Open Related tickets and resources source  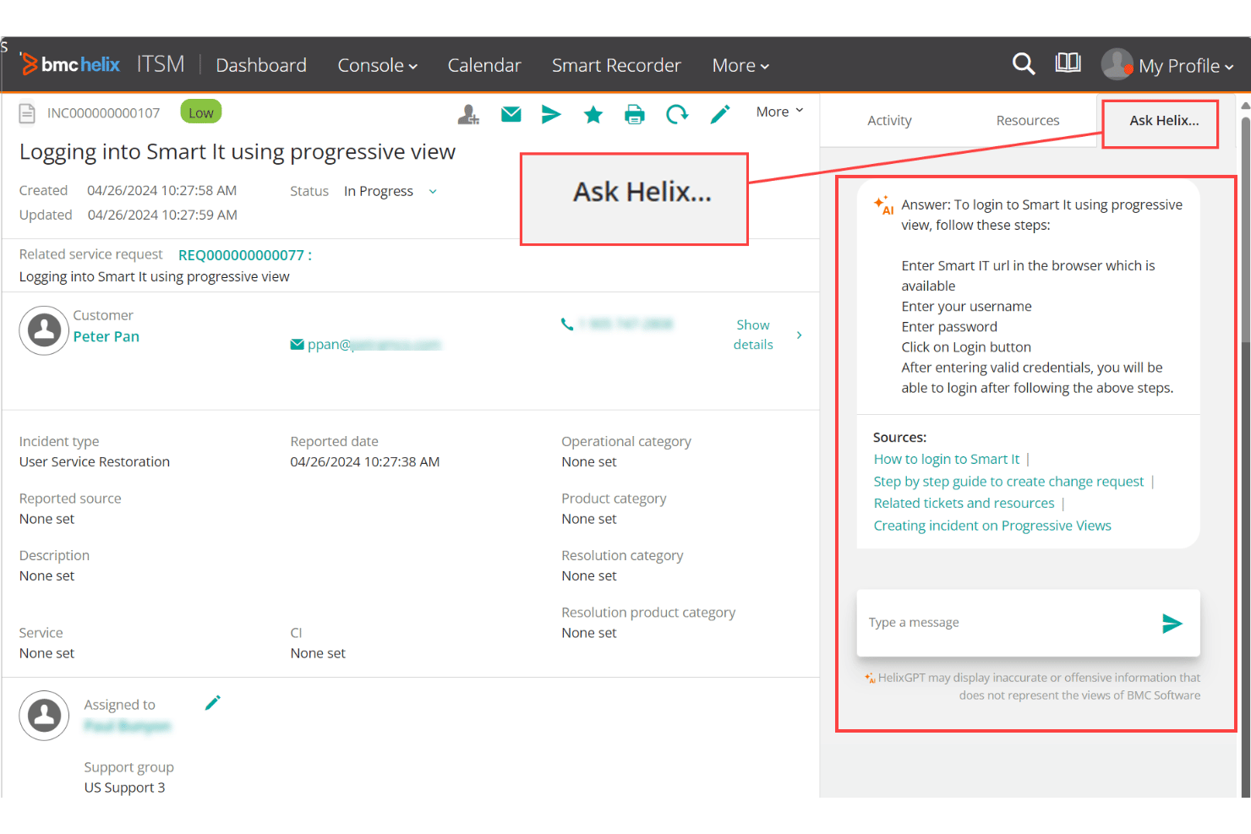(964, 503)
